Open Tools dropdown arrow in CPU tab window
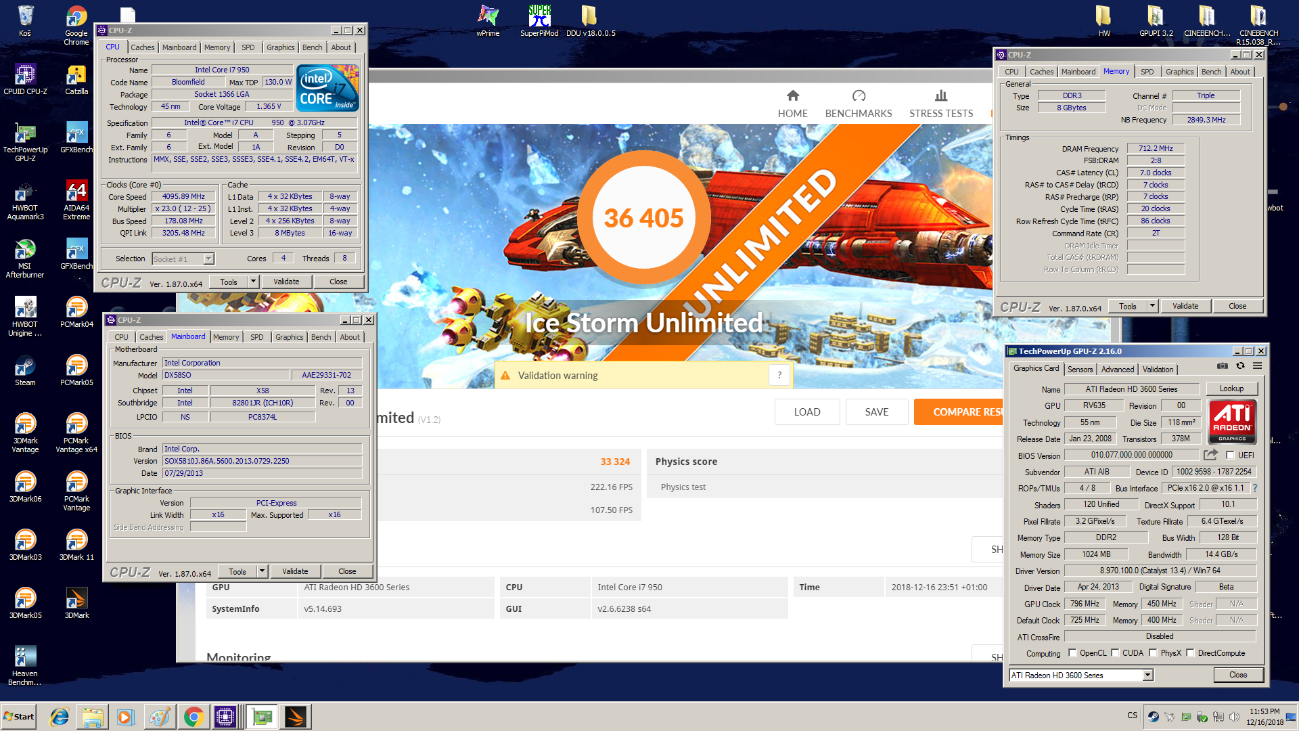1299x731 pixels. pyautogui.click(x=253, y=282)
